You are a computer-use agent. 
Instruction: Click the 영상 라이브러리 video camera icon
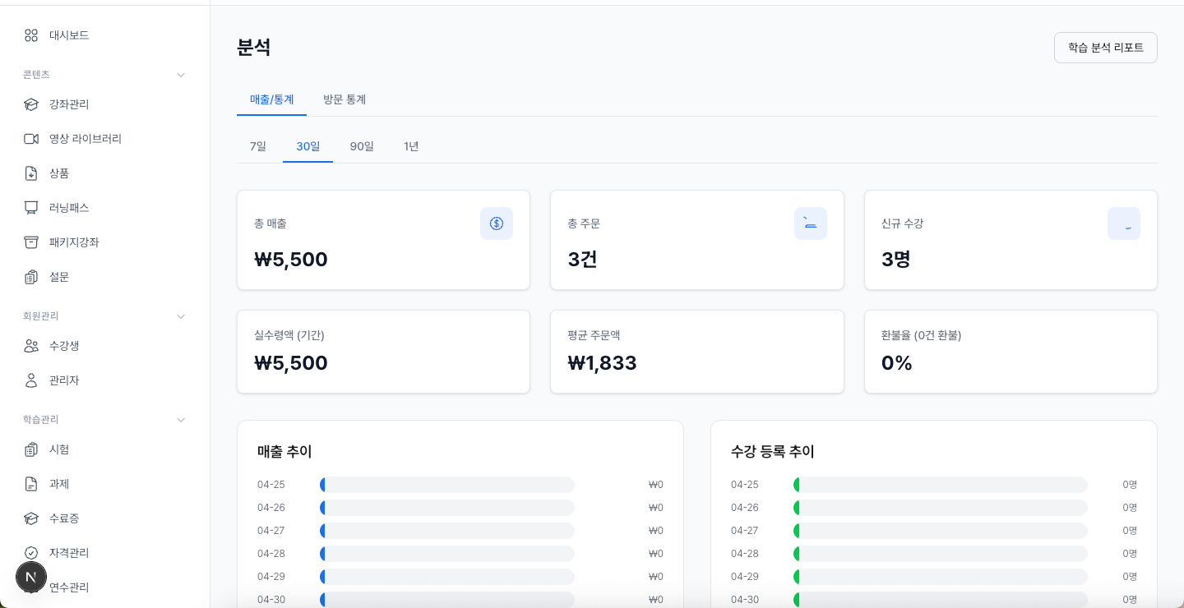[31, 139]
